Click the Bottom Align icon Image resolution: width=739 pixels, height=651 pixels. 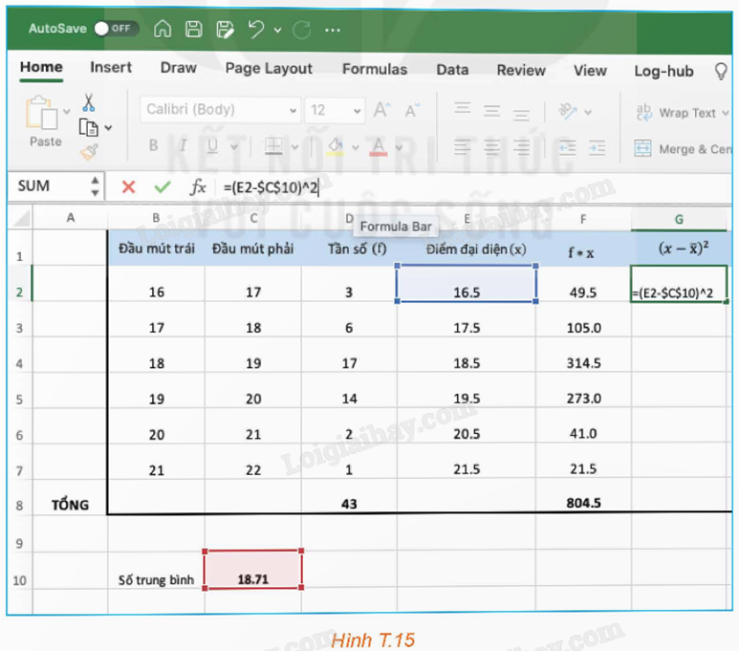[x=521, y=114]
